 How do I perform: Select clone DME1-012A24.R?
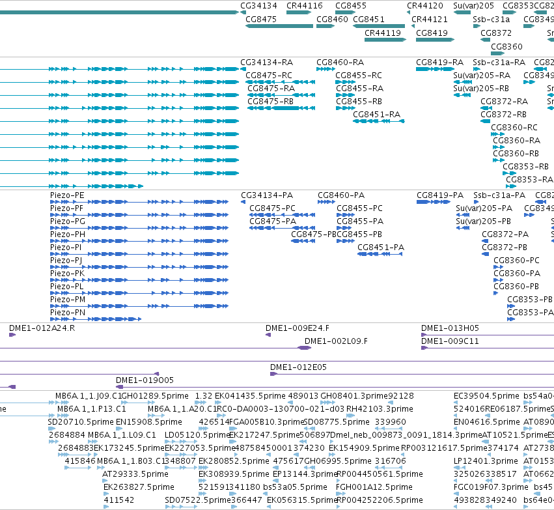[x=42, y=328]
